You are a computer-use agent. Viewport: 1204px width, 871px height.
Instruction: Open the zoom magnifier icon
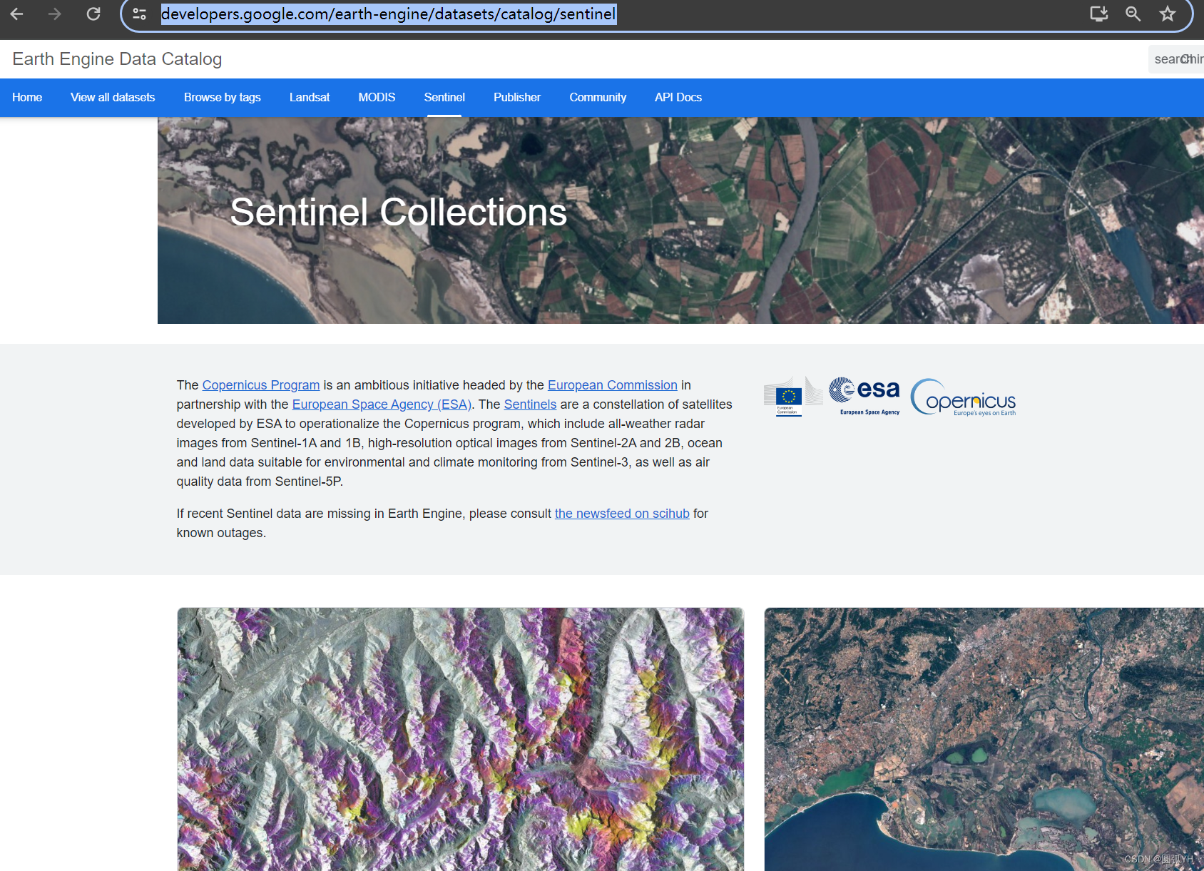click(x=1133, y=14)
